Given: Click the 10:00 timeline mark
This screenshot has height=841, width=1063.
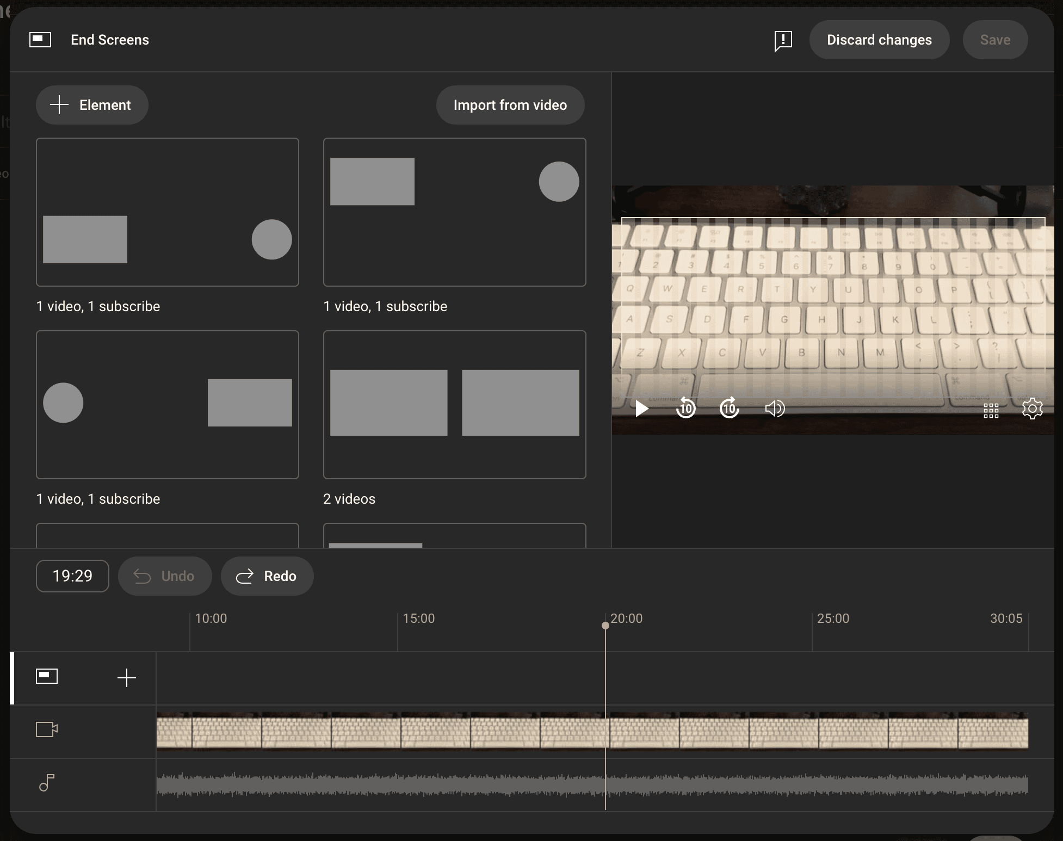Looking at the screenshot, I should click(x=211, y=619).
